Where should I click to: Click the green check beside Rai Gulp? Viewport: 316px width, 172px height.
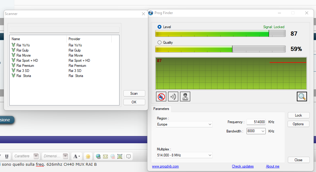tap(13, 50)
